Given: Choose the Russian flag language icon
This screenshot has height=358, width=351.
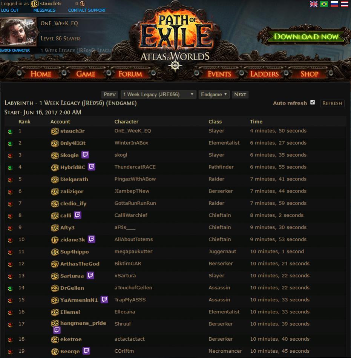Looking at the screenshot, I should tap(334, 4).
